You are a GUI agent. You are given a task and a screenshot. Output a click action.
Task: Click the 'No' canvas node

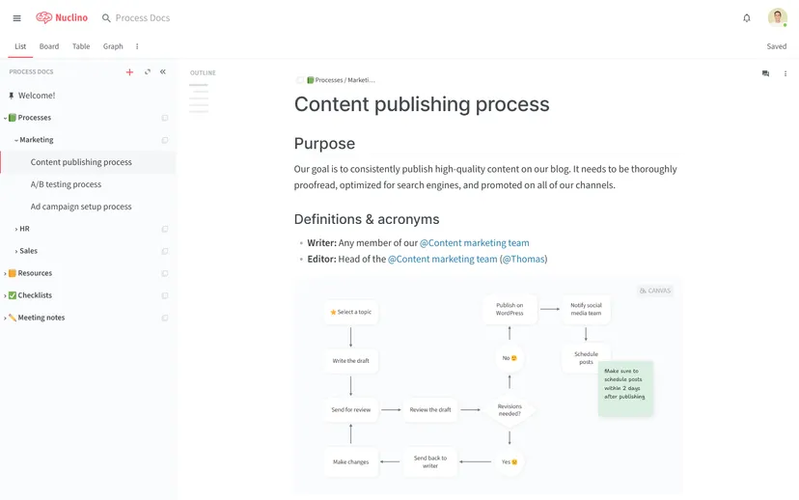pyautogui.click(x=510, y=358)
